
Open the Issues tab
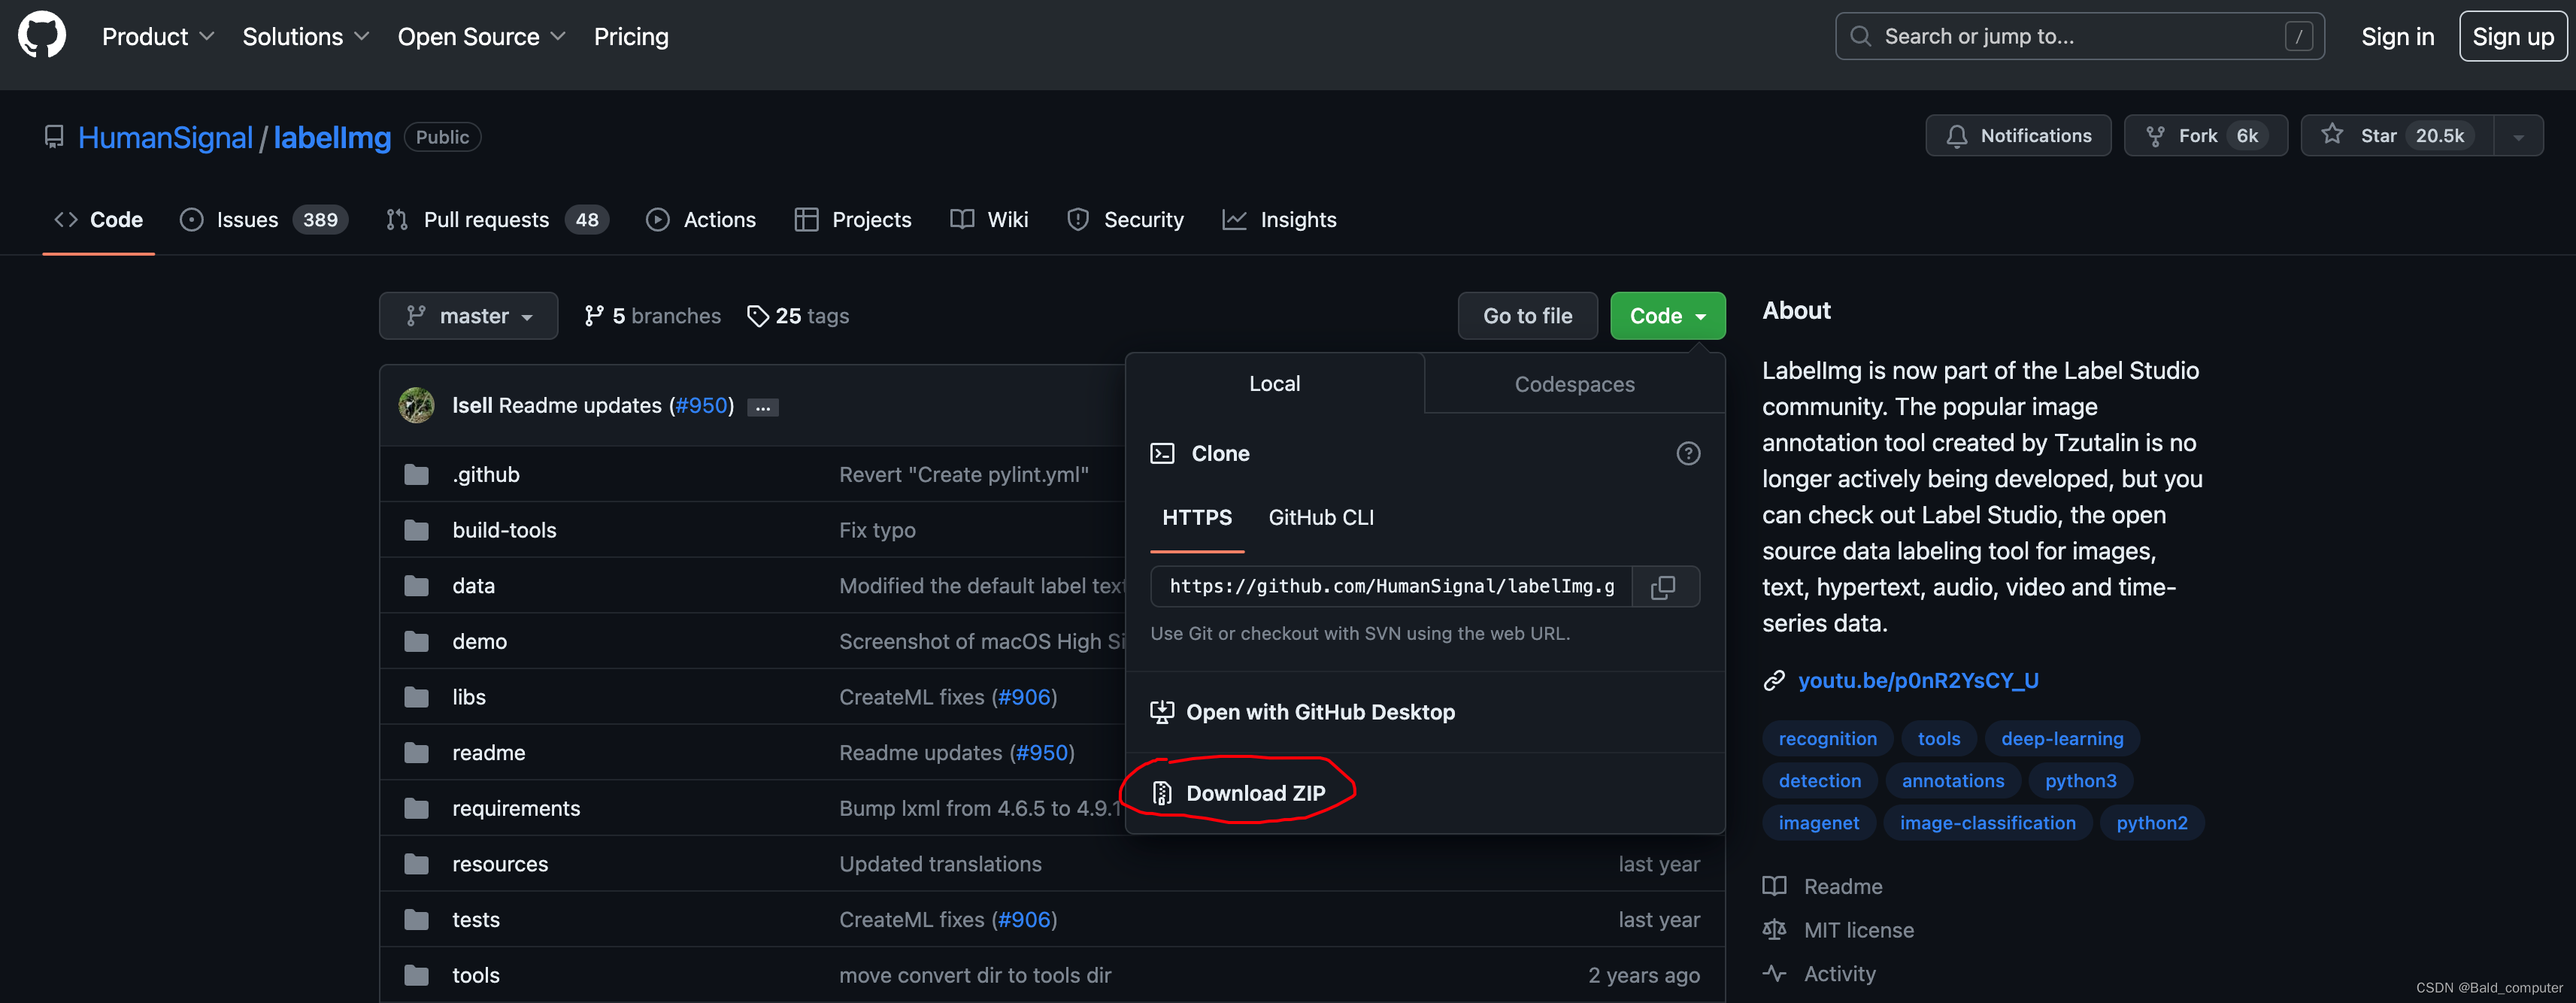263,220
